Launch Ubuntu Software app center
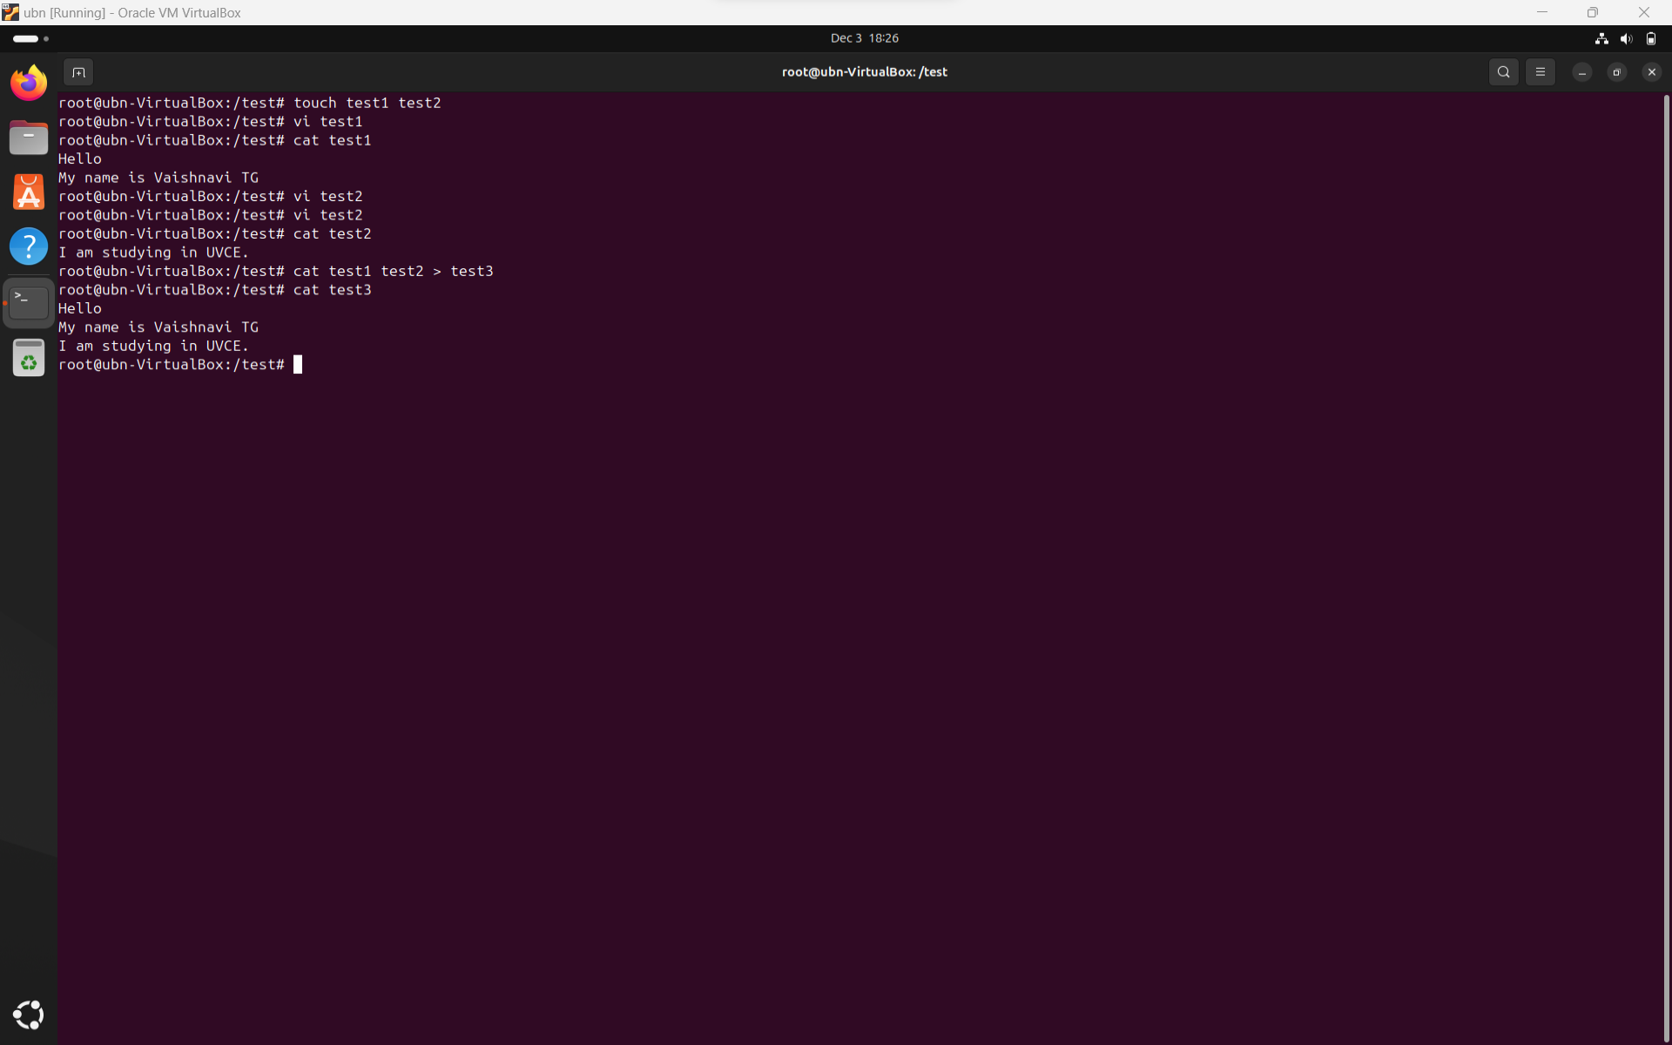1672x1045 pixels. click(x=29, y=192)
